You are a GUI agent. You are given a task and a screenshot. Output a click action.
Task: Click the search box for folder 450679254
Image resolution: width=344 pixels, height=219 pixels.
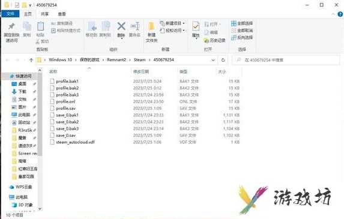click(286, 60)
